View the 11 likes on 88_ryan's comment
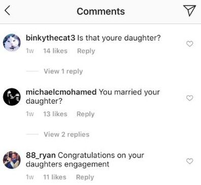The height and width of the screenshot is (185, 201). (55, 177)
